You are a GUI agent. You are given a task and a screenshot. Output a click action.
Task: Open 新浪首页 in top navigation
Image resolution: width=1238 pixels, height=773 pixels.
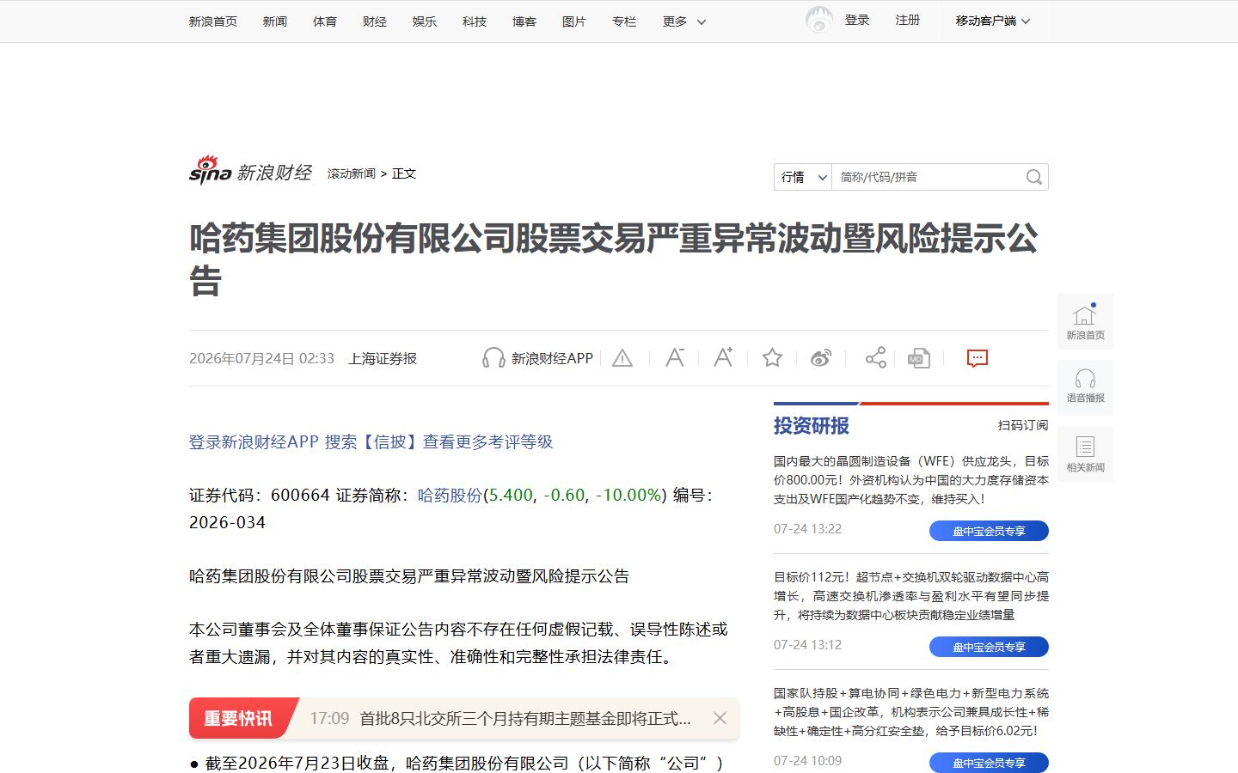[213, 21]
